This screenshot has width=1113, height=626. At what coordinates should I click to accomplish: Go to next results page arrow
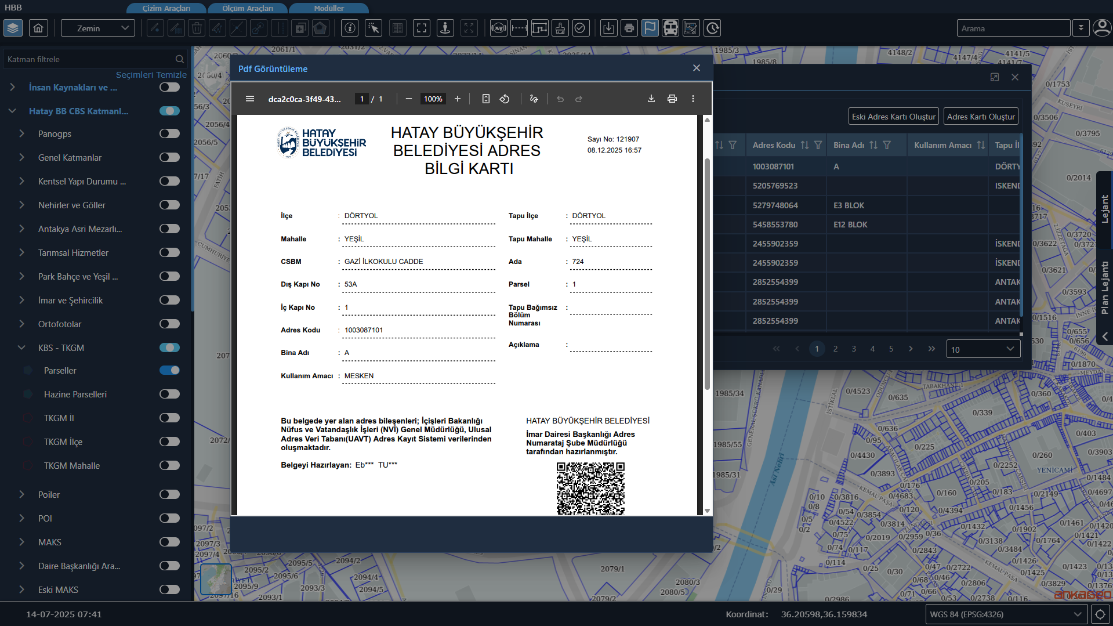click(x=911, y=349)
